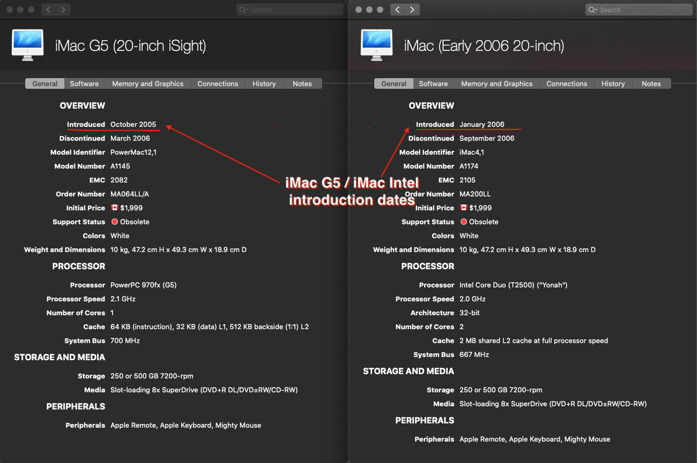Click the iMac Early 2006 computer icon
Viewport: 697px width, 463px height.
(376, 45)
